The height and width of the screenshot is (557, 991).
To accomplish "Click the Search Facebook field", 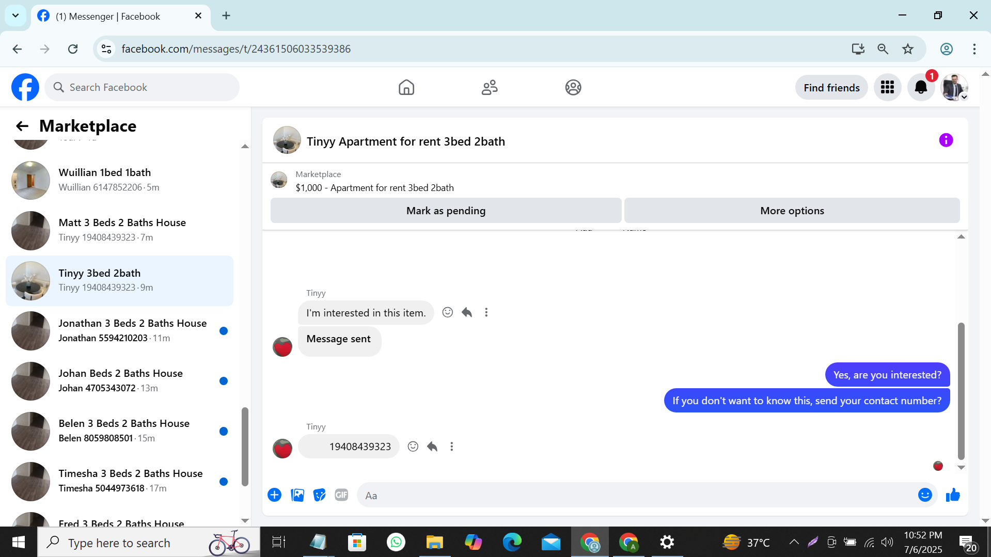I will tap(142, 87).
